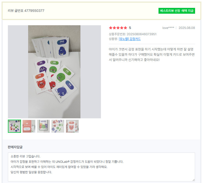Image resolution: width=204 pixels, height=183 pixels.
Task: Select the second thumbnail with pink card
Action: tap(29, 126)
